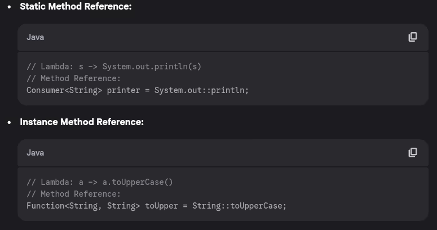Click the Static Method Reference heading
437x230 pixels.
(76, 7)
